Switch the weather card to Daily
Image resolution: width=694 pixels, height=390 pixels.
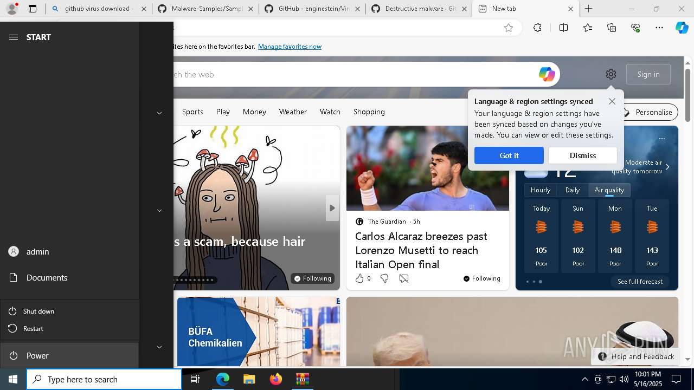point(573,190)
